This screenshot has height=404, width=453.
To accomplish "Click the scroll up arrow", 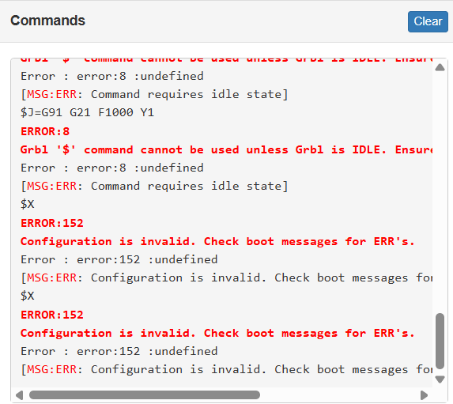I will click(x=440, y=68).
